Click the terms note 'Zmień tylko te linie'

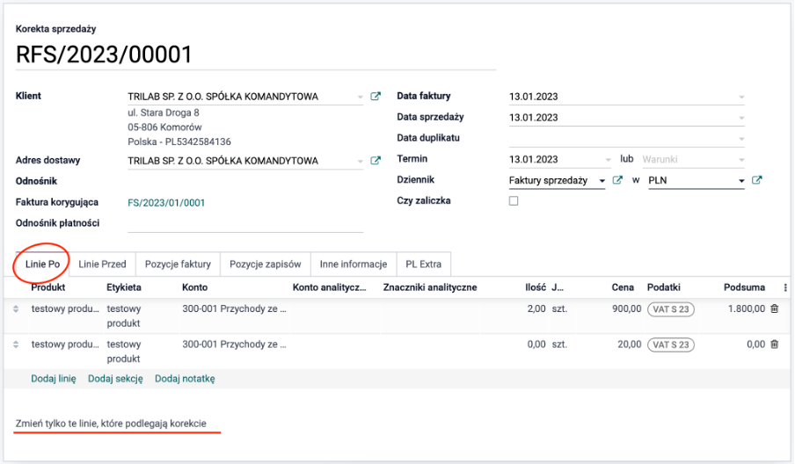click(111, 424)
